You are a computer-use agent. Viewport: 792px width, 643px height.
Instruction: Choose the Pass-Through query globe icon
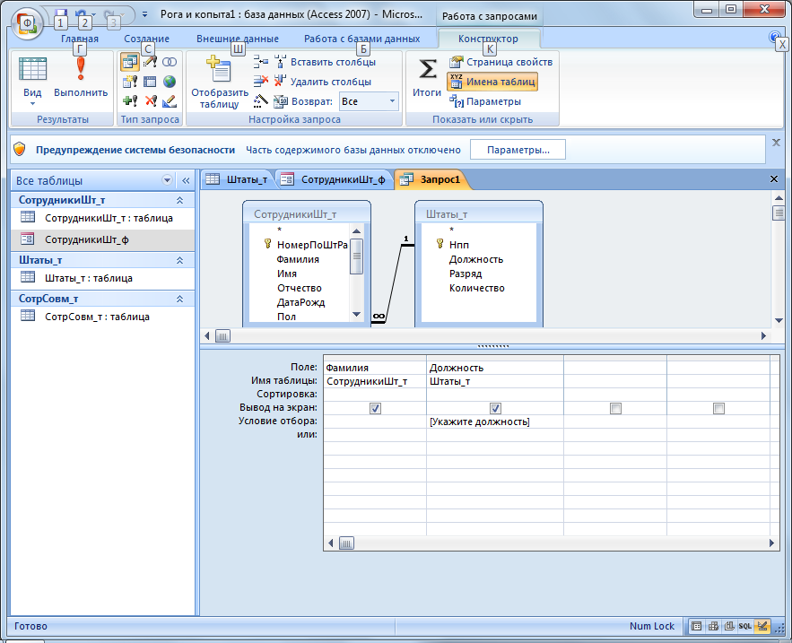point(170,82)
